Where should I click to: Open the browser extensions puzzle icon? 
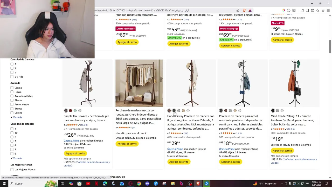point(289,10)
